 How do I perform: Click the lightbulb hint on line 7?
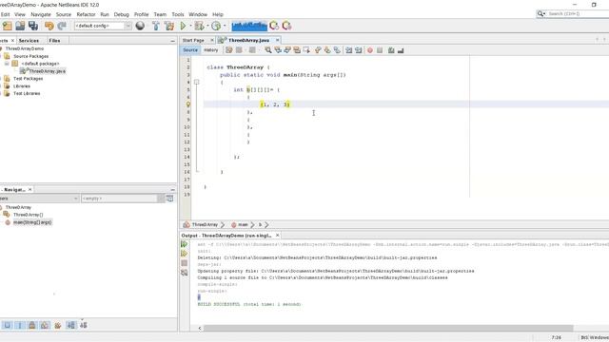pyautogui.click(x=188, y=104)
